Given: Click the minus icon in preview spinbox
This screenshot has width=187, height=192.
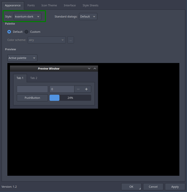Looking at the screenshot, I should coord(78,89).
